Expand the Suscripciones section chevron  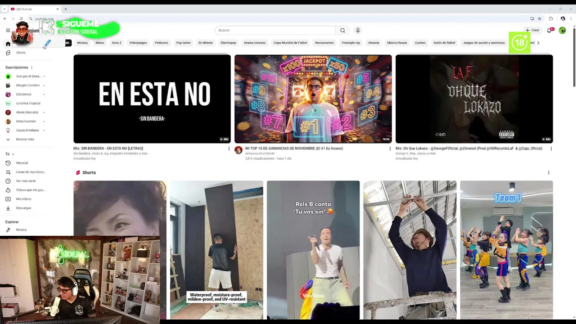click(31, 67)
